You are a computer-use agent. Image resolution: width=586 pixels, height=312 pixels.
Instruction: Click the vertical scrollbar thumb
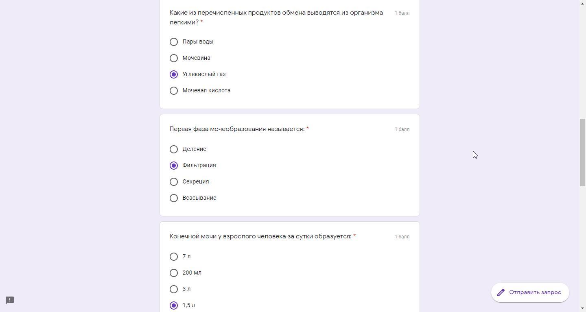tap(583, 153)
